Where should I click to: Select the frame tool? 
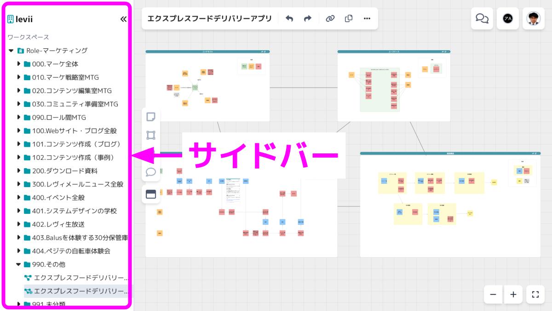click(151, 135)
